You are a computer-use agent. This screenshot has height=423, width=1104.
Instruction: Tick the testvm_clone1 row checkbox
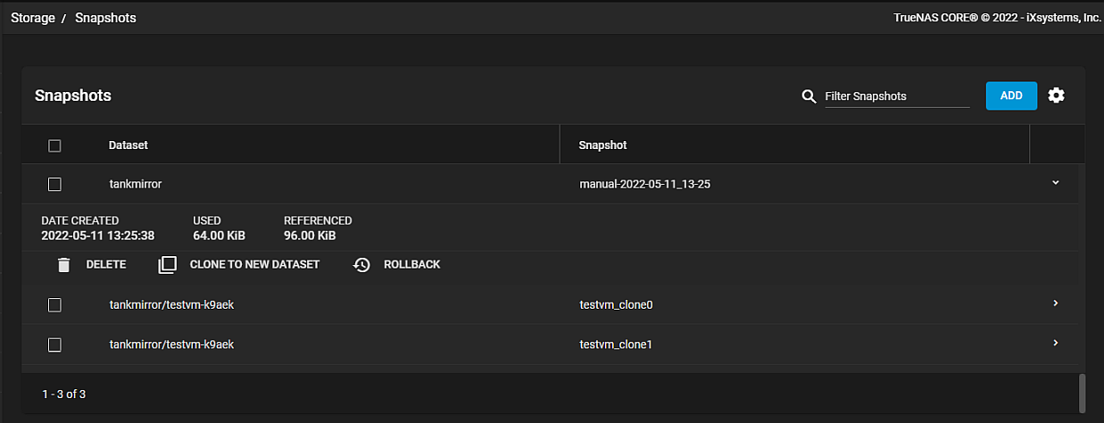54,344
